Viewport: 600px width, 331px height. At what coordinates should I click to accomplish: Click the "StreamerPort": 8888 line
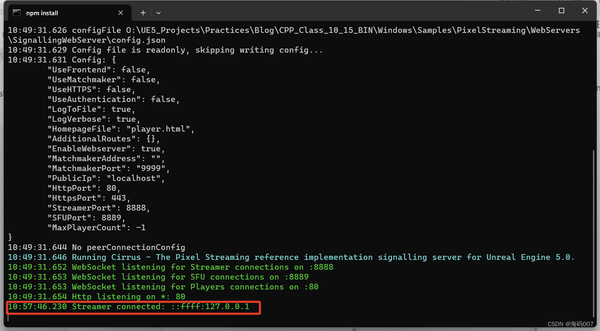(99, 208)
